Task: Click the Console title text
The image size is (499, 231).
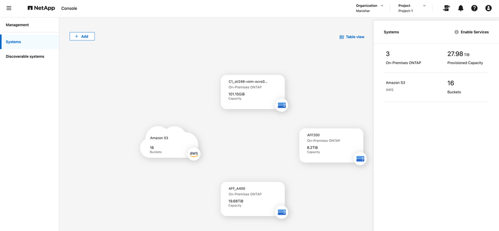Action: click(x=69, y=8)
